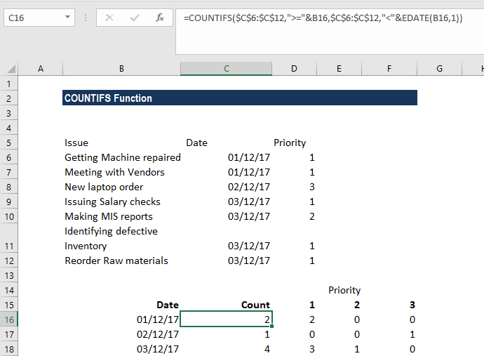This screenshot has height=356, width=484.
Task: Click the Enter checkmark formula bar icon
Action: (x=135, y=18)
